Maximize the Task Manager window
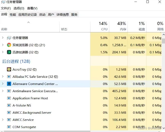Image resolution: width=165 pixels, height=132 pixels. click(147, 2)
